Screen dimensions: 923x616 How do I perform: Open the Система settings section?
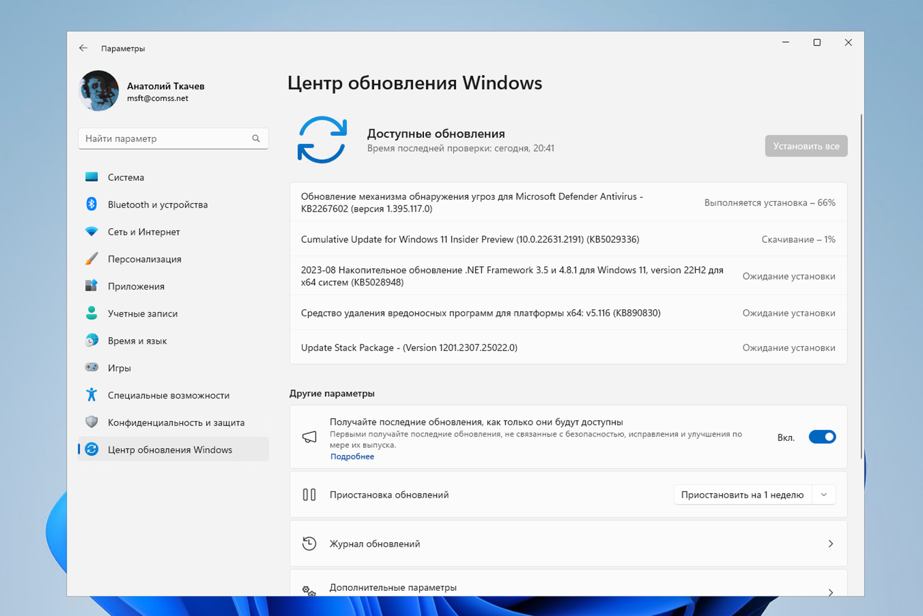point(174,177)
